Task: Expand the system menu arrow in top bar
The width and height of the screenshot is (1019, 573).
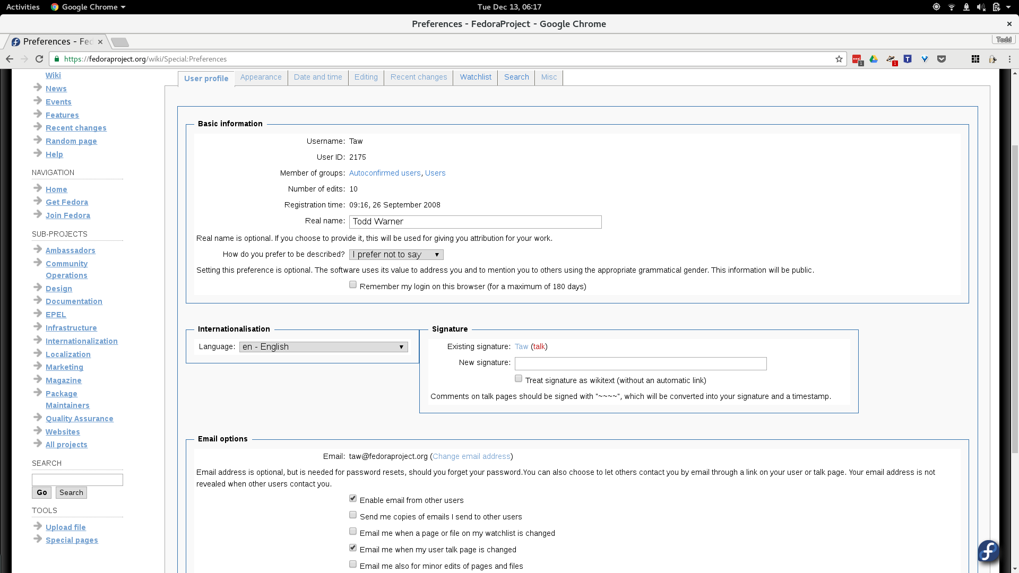Action: tap(1008, 7)
